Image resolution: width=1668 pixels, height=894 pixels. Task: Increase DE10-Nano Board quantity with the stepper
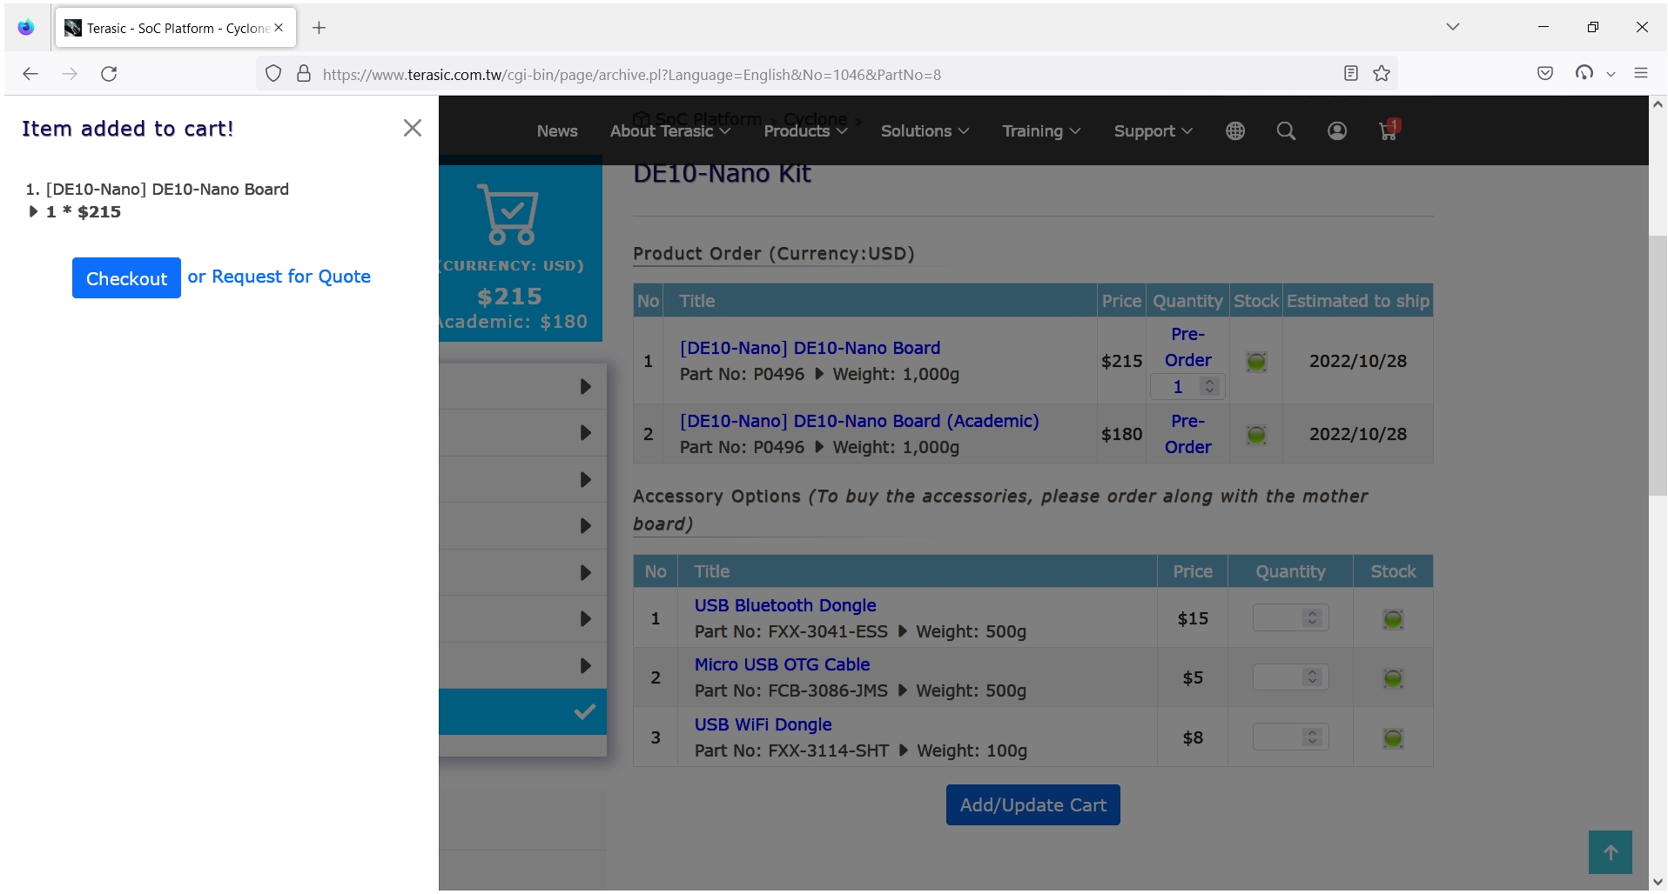[x=1209, y=381]
